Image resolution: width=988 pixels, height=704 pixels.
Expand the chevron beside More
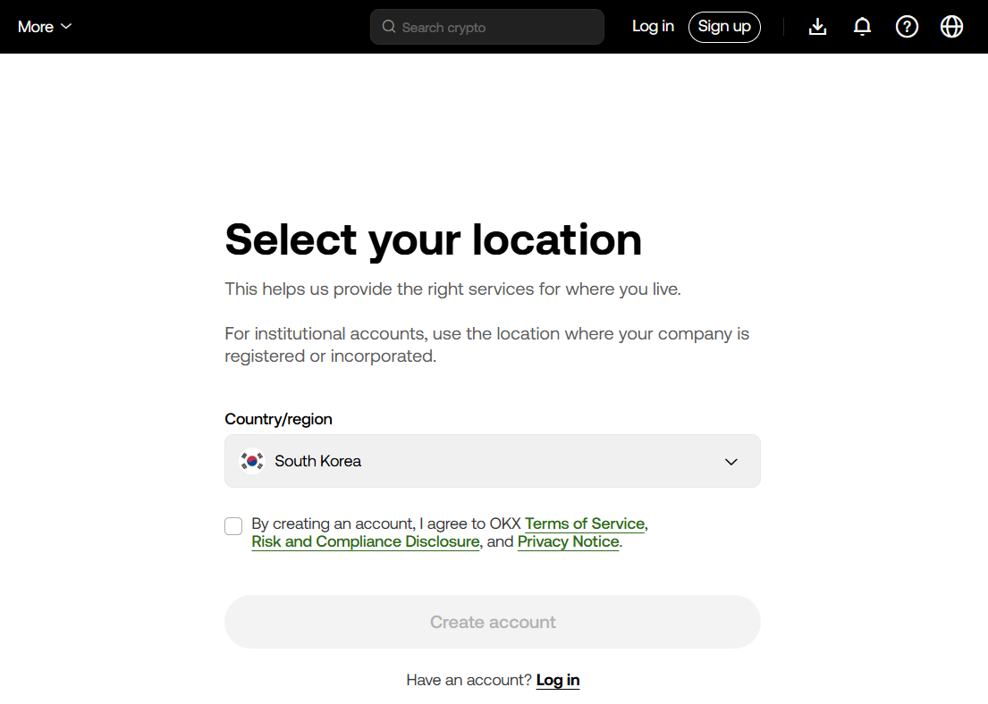coord(66,27)
